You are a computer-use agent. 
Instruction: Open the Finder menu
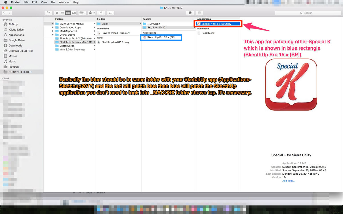coord(15,2)
